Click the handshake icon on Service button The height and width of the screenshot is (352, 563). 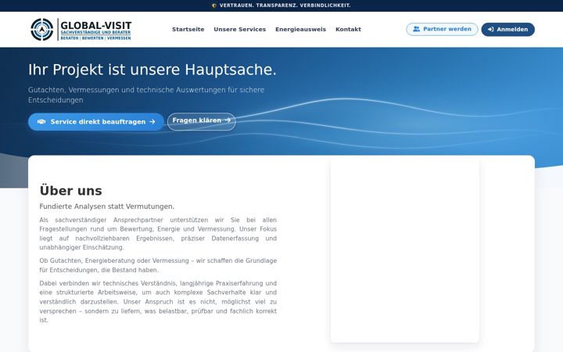41,122
